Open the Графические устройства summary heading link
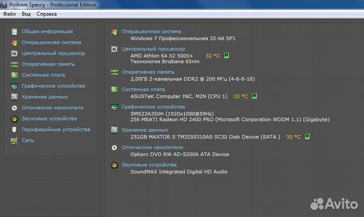The height and width of the screenshot is (217, 364). tap(153, 107)
